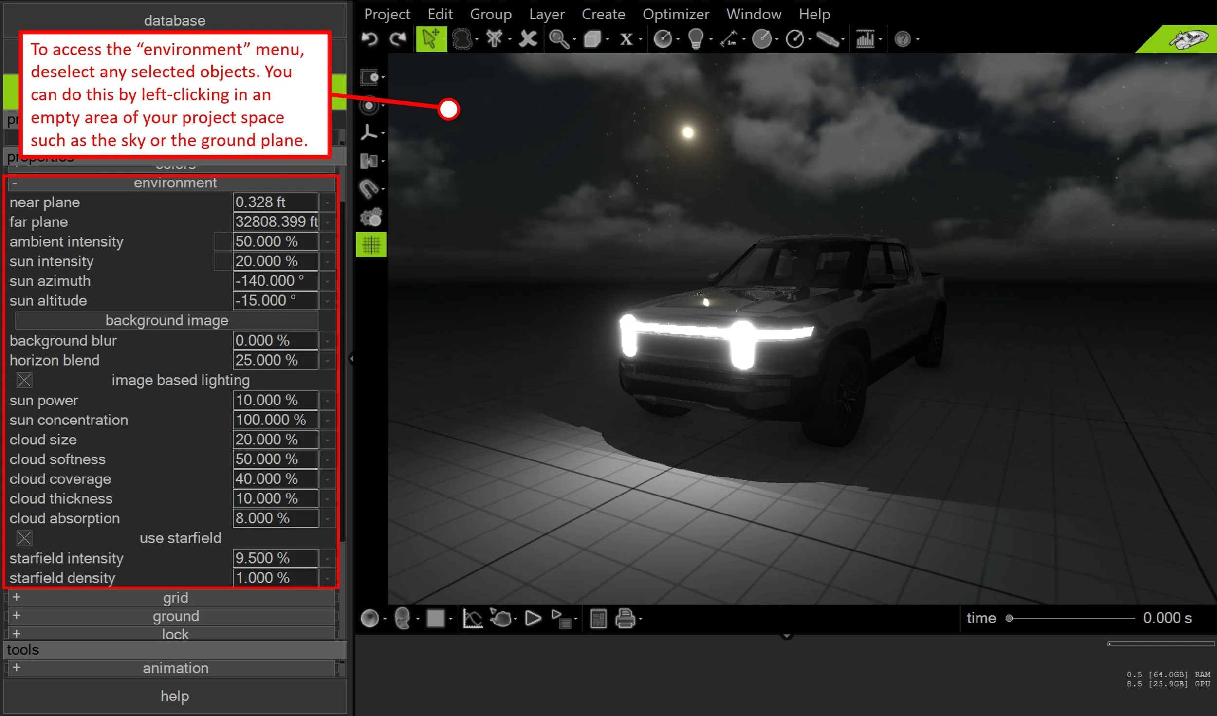Open the Optimizer menu

(x=675, y=14)
